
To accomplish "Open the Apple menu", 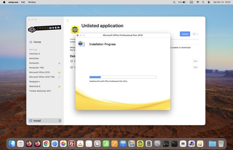I will (x=4, y=2).
